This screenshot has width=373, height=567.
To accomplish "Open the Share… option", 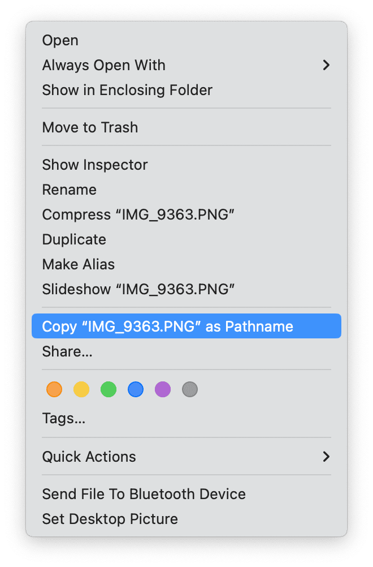I will point(67,351).
